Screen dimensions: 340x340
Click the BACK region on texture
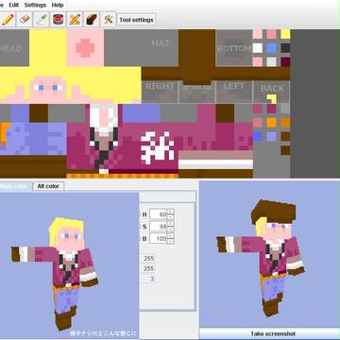click(x=272, y=92)
